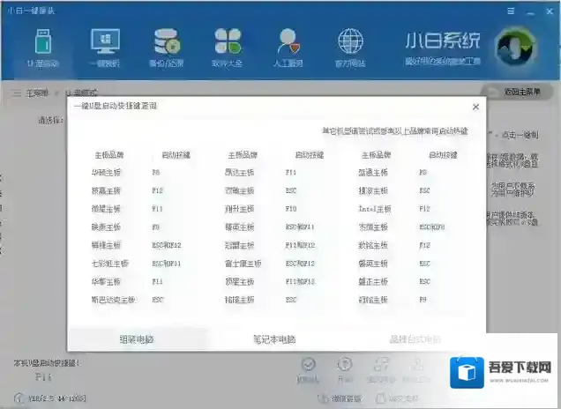The height and width of the screenshot is (409, 561).
Task: Select the 捷波主板 row label
Action: (x=373, y=190)
